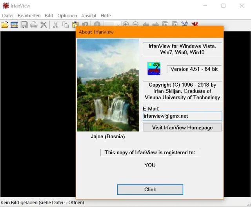
Task: Open the Hilfe menu
Action: 105,16
